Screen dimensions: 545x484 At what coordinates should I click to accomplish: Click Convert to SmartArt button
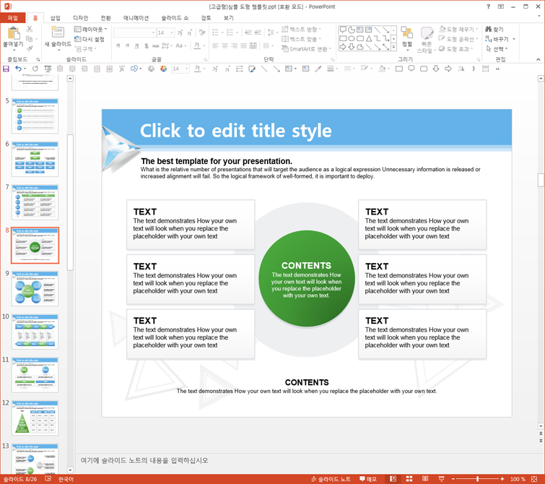point(306,49)
